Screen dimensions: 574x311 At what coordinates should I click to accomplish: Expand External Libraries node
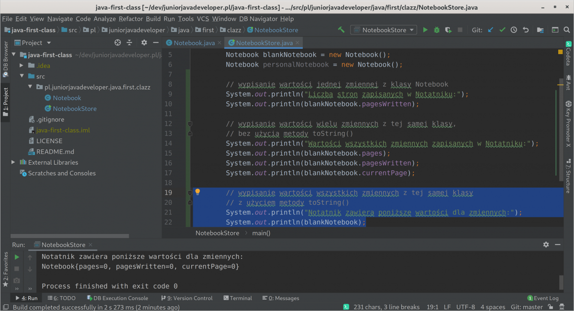click(13, 162)
